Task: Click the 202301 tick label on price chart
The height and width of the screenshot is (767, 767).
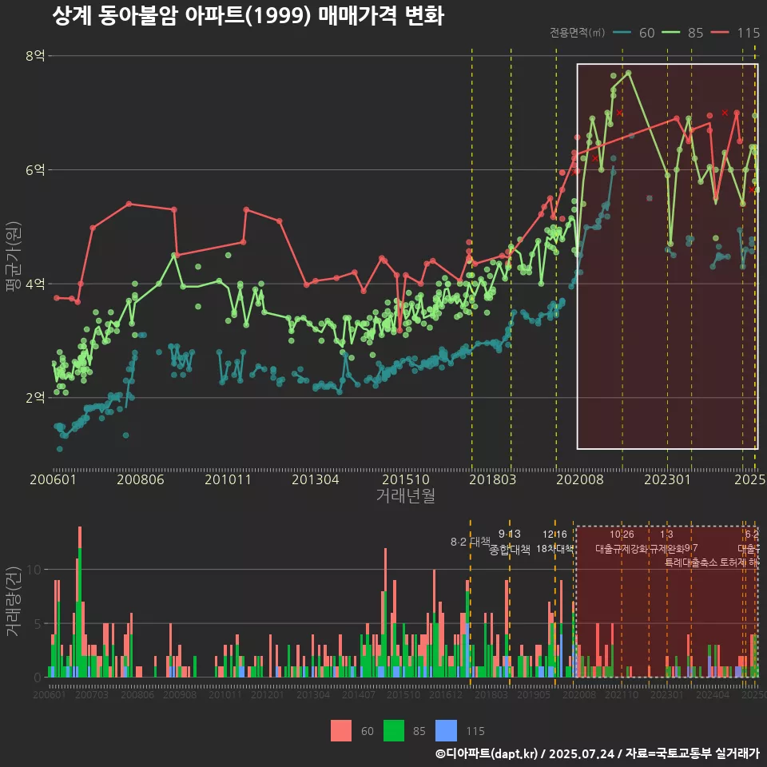Action: (667, 479)
